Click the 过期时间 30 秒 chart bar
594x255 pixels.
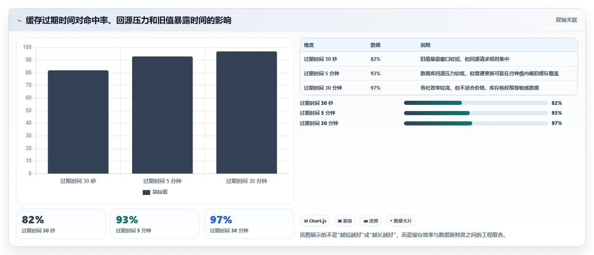[x=78, y=122]
